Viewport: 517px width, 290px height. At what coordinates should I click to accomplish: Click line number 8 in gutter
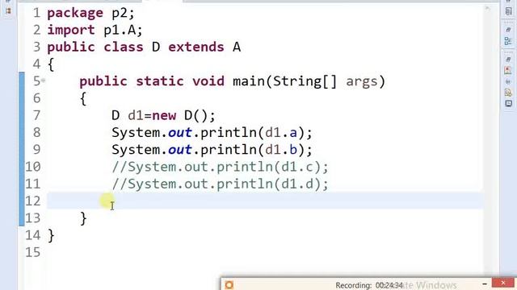pyautogui.click(x=36, y=132)
